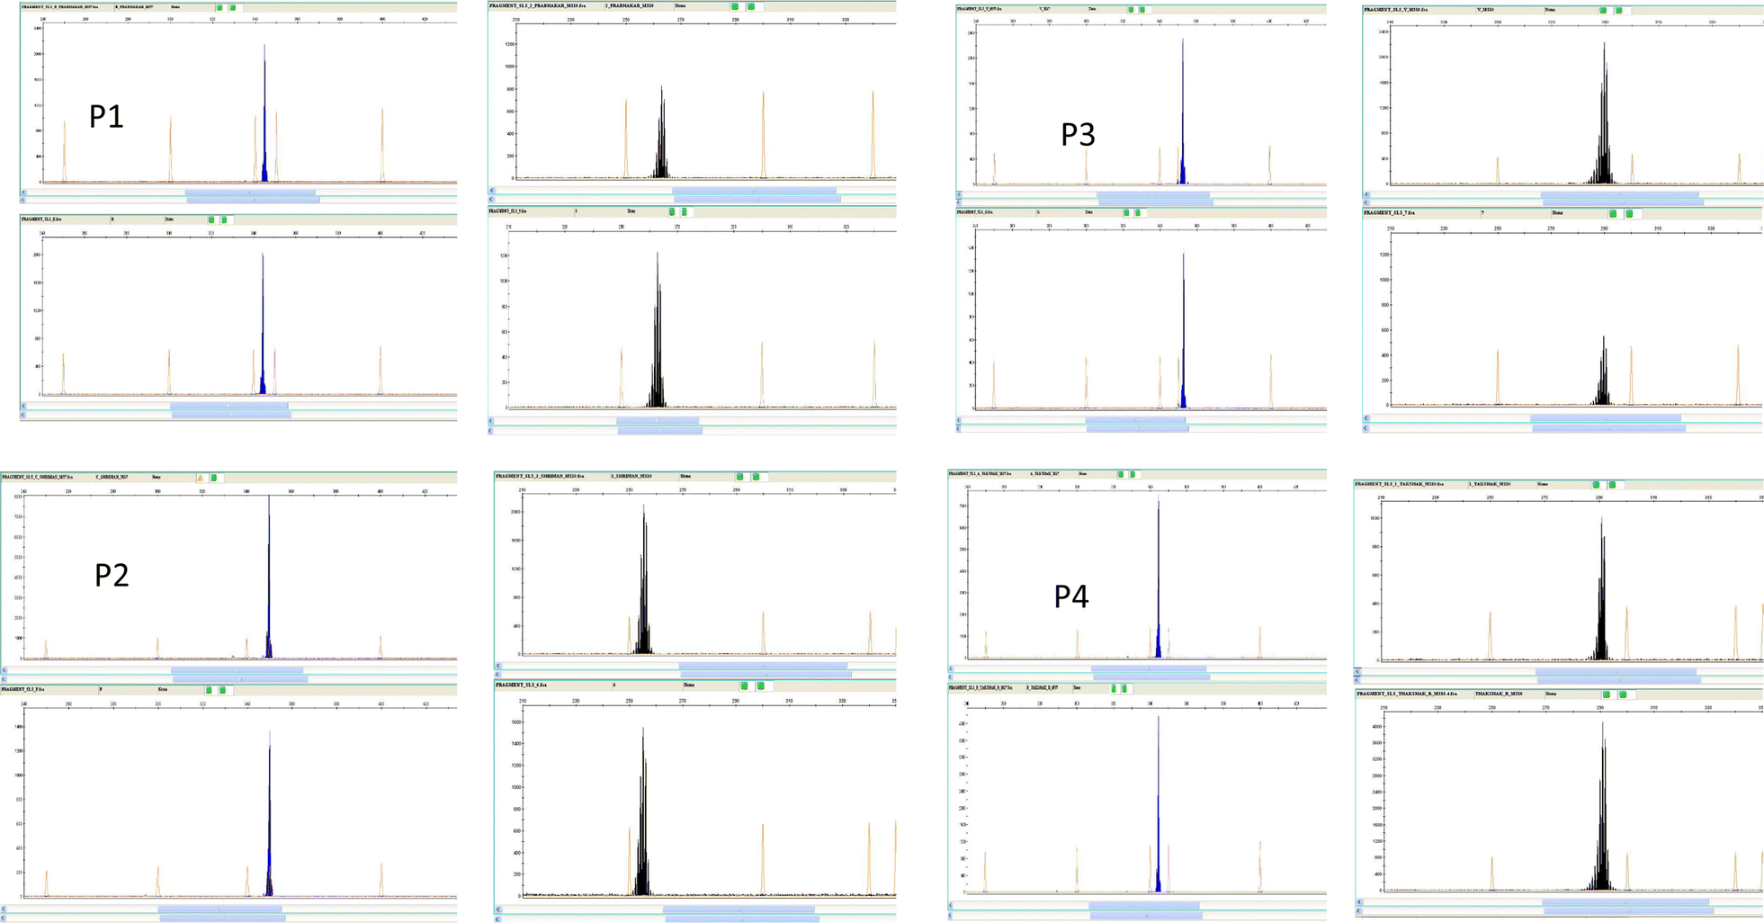Click upper scroll-left arrow under B_PRABHAKAR_MS7 plot
This screenshot has height=923, width=1764.
[24, 192]
